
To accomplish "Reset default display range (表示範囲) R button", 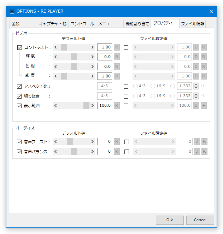I will click(117, 105).
